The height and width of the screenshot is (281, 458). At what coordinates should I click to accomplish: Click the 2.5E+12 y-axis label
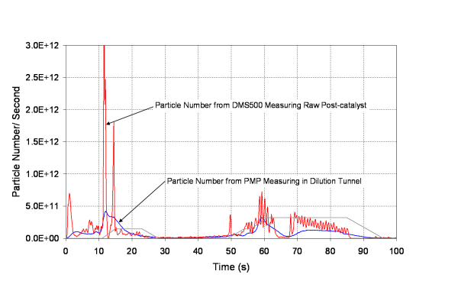click(x=42, y=78)
